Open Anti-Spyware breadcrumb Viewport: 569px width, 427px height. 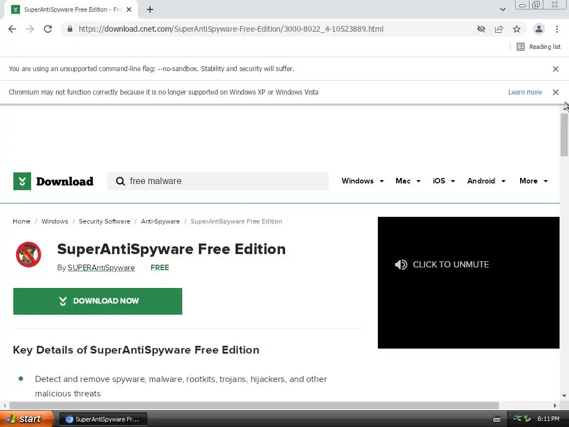[x=161, y=221]
